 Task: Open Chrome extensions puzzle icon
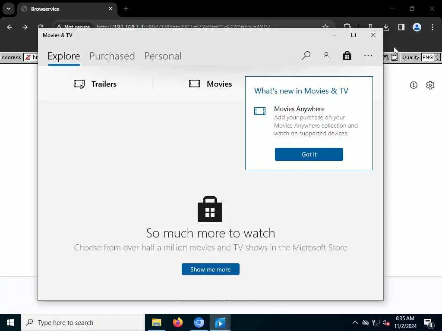[347, 26]
